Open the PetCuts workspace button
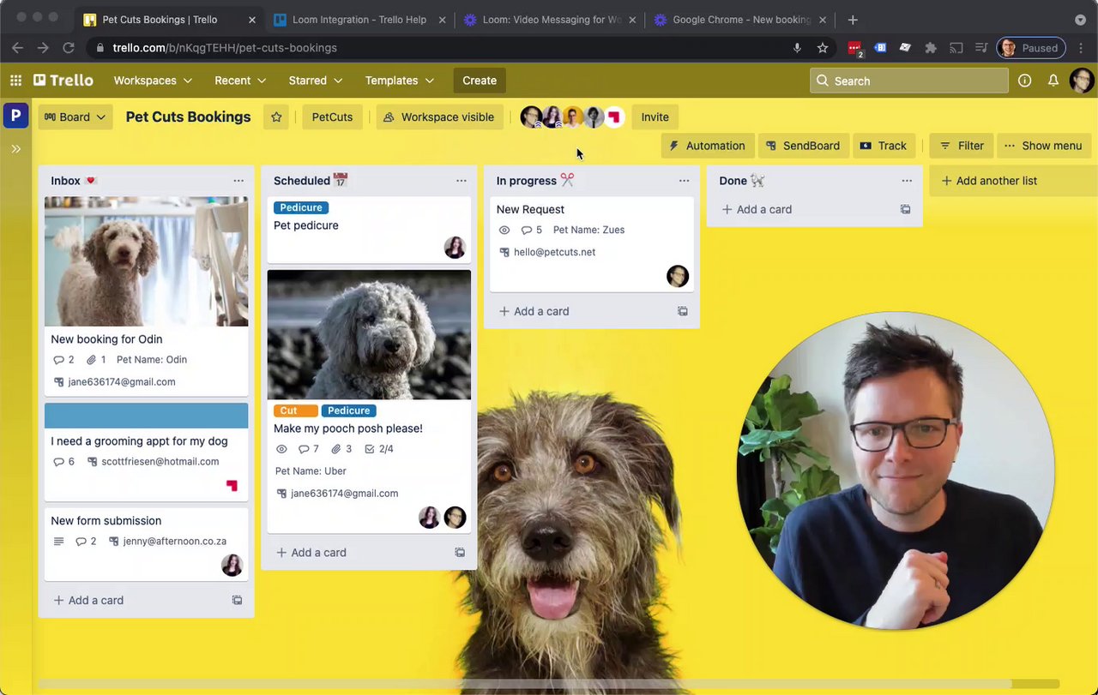The image size is (1098, 695). 332,117
